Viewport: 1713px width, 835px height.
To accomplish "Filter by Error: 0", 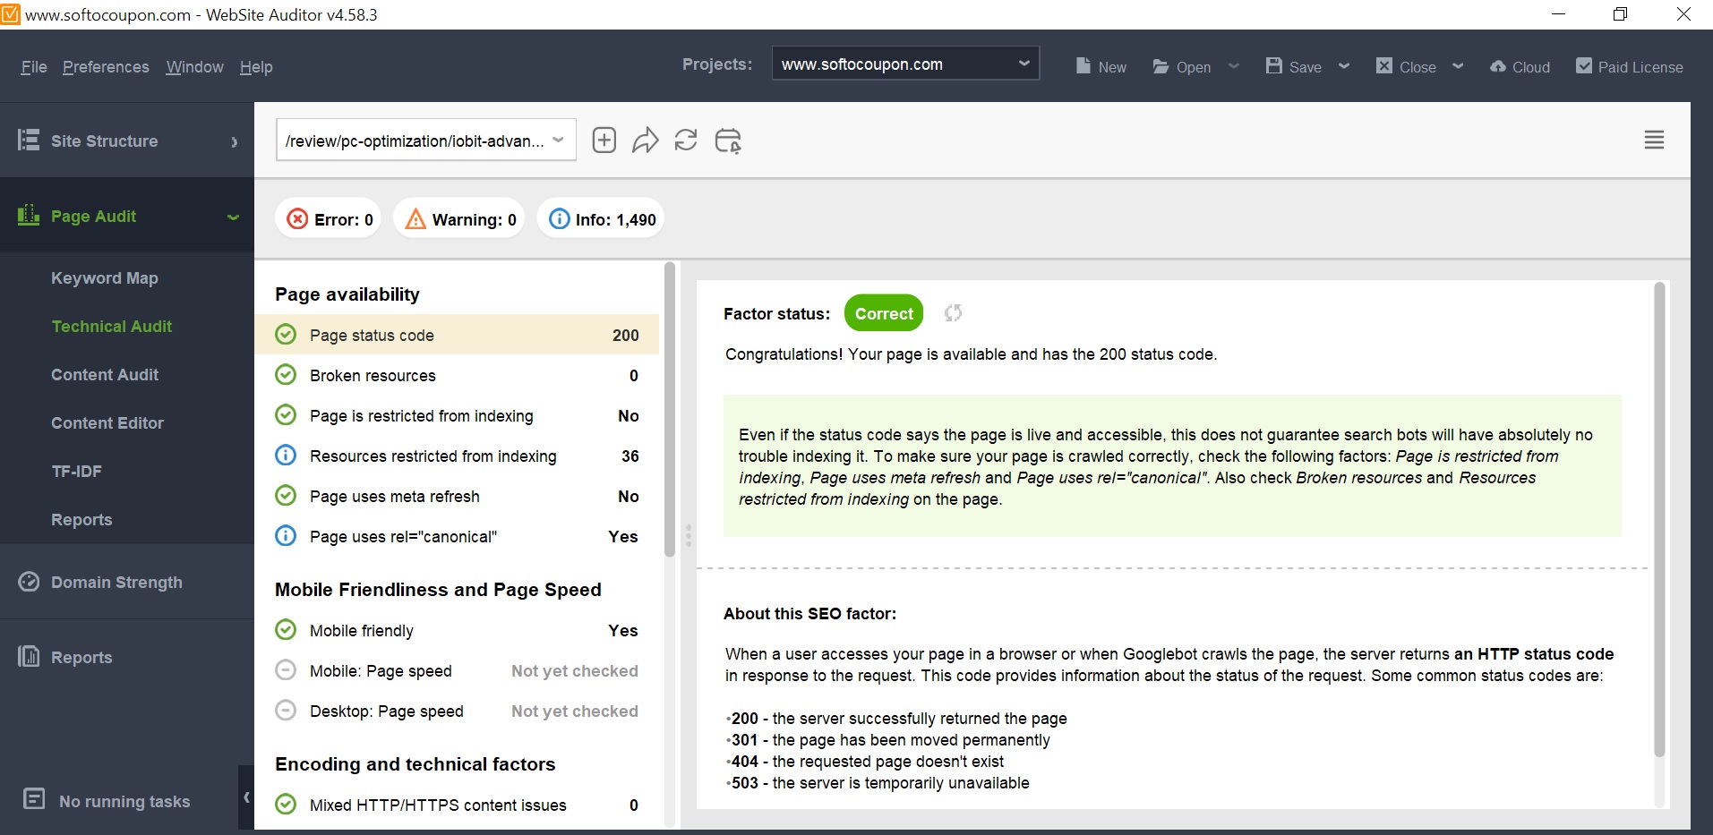I will [329, 219].
